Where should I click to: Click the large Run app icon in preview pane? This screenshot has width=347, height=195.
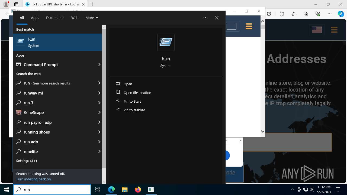pos(166,42)
